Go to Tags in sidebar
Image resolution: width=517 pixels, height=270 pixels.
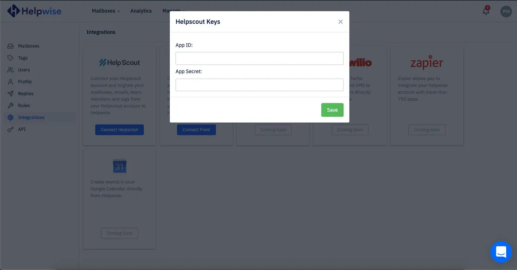coord(23,58)
